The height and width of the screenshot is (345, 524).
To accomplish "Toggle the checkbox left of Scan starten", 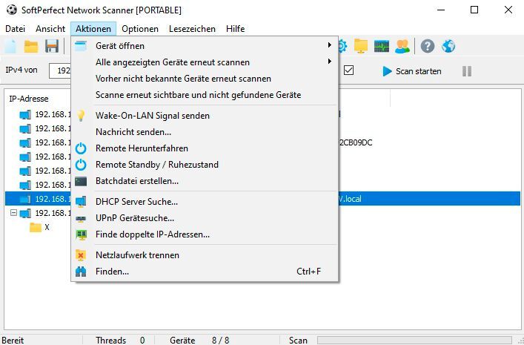I will tap(348, 70).
